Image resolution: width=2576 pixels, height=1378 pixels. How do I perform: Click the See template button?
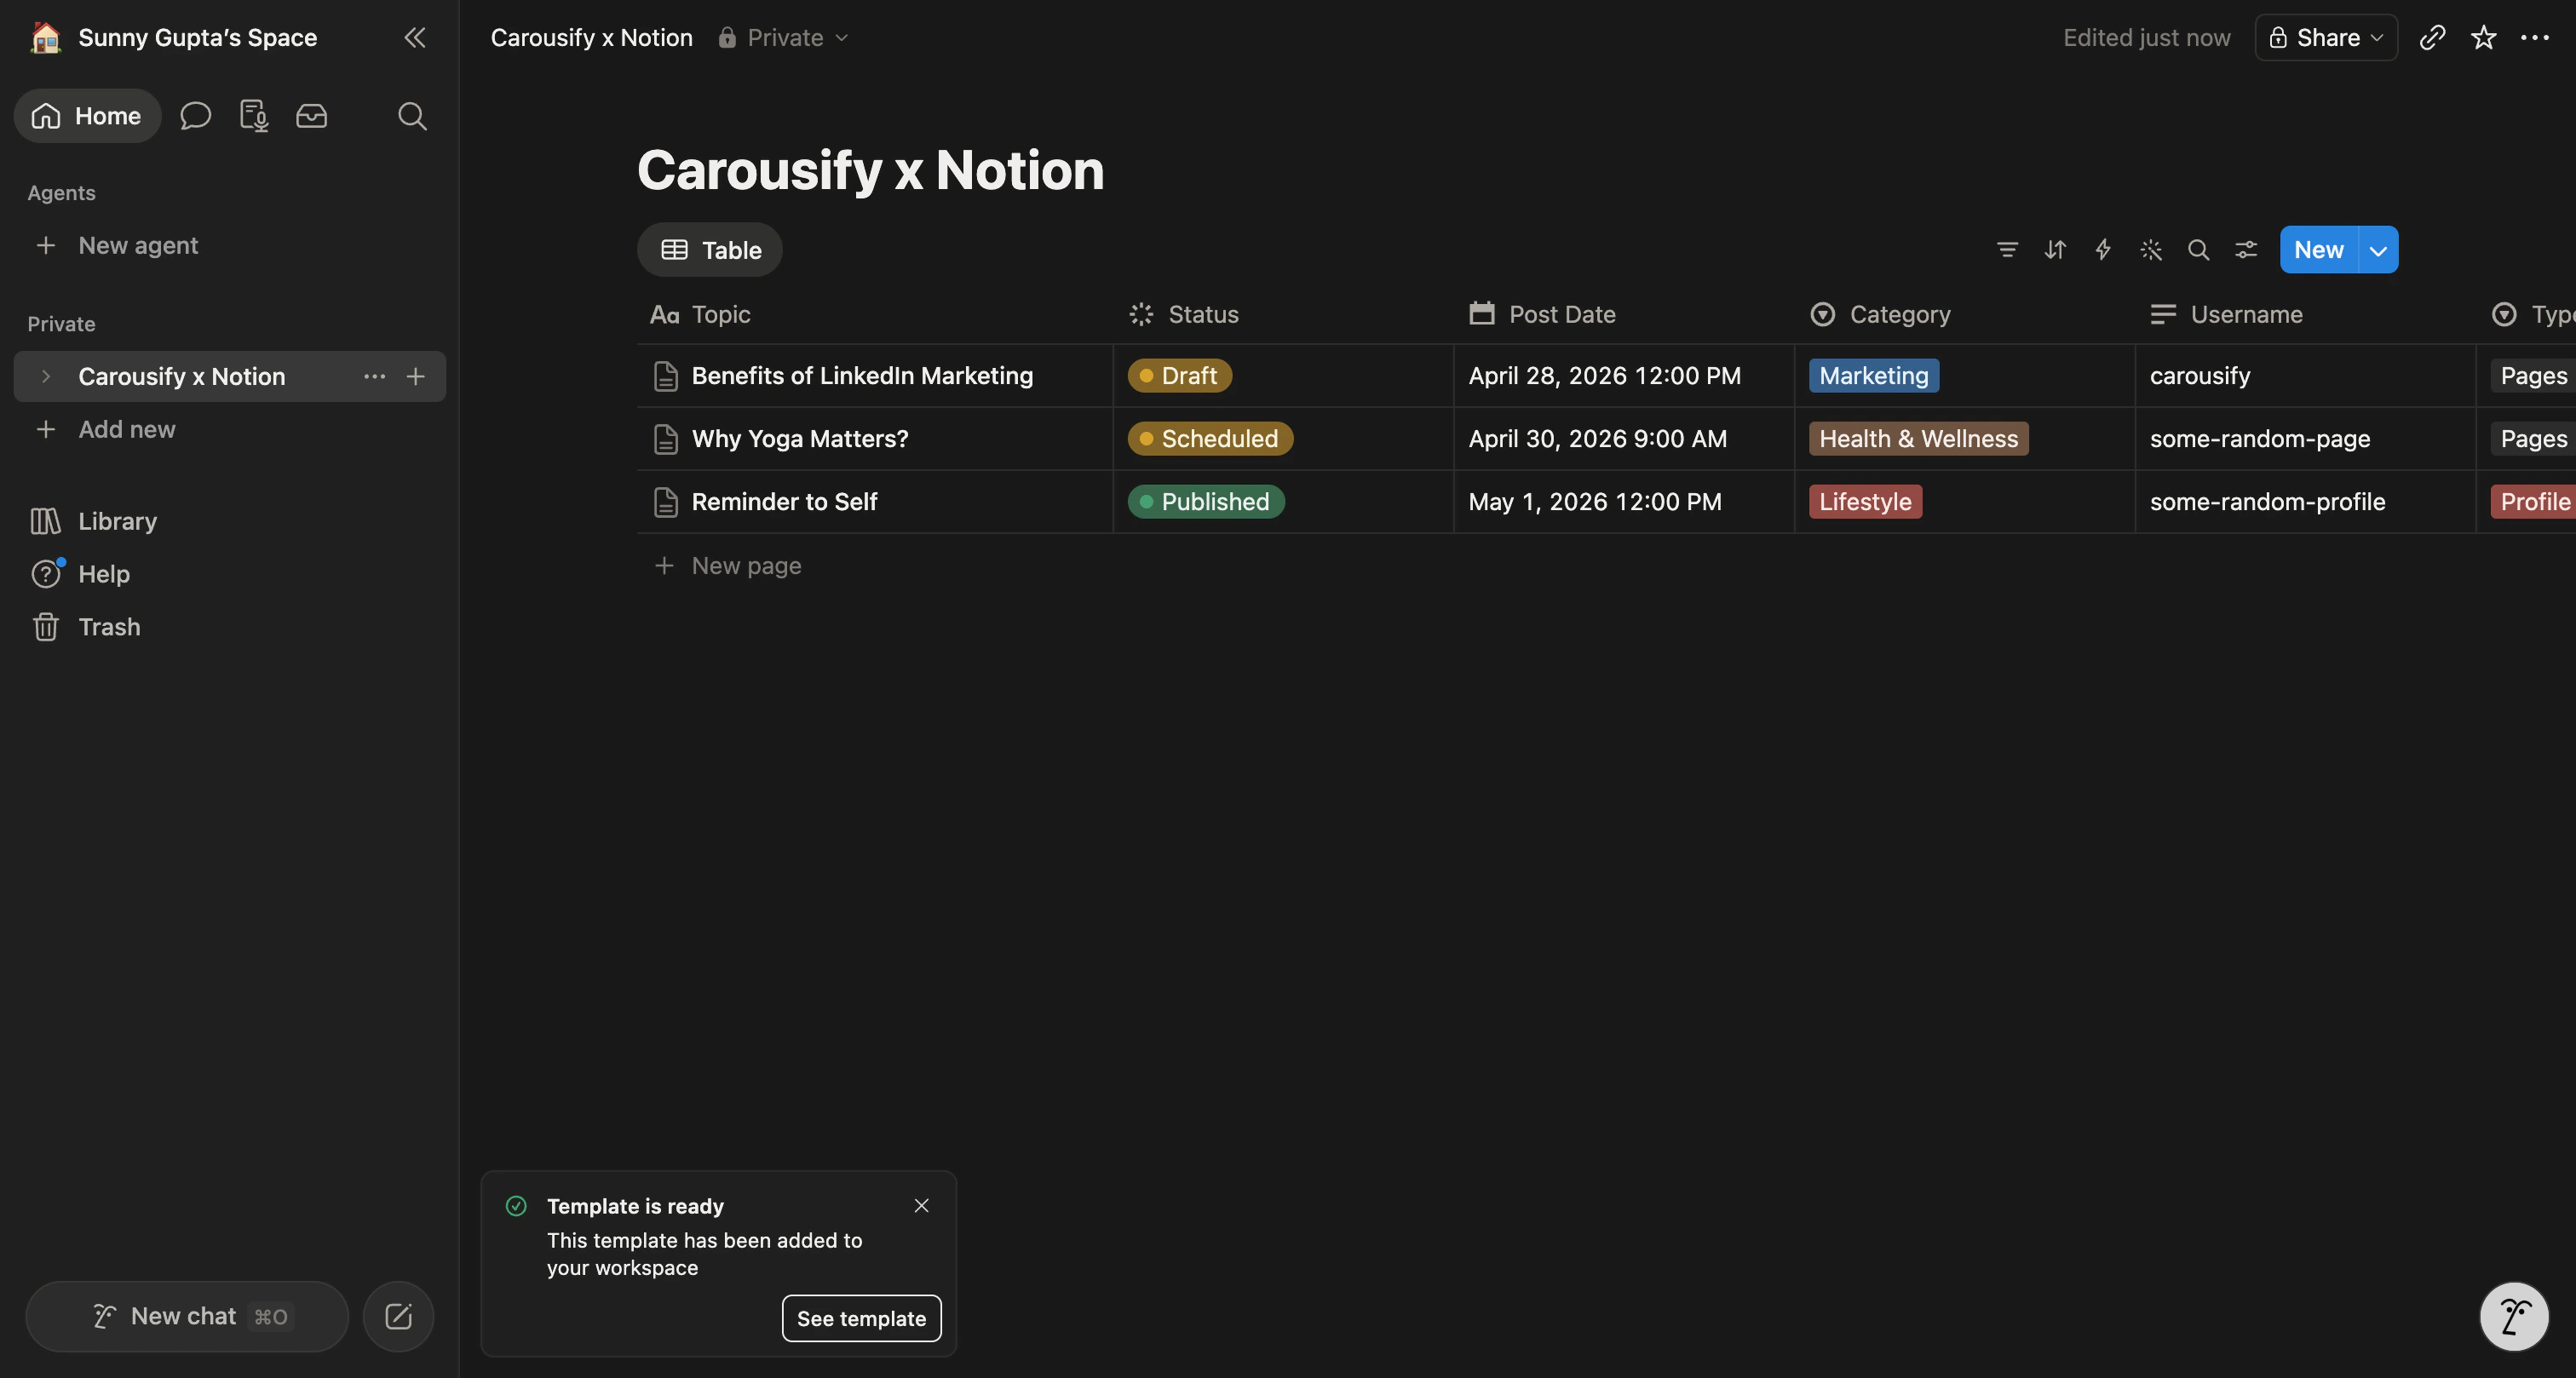point(861,1319)
